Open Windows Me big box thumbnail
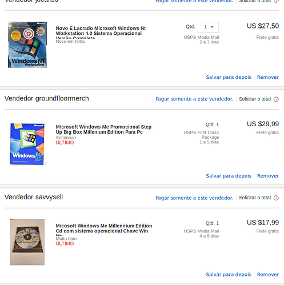 pos(27,143)
